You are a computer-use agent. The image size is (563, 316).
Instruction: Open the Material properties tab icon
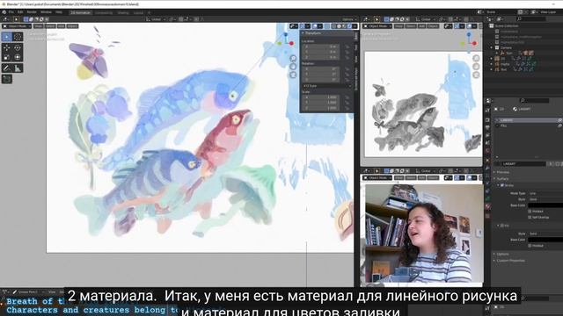pyautogui.click(x=487, y=207)
